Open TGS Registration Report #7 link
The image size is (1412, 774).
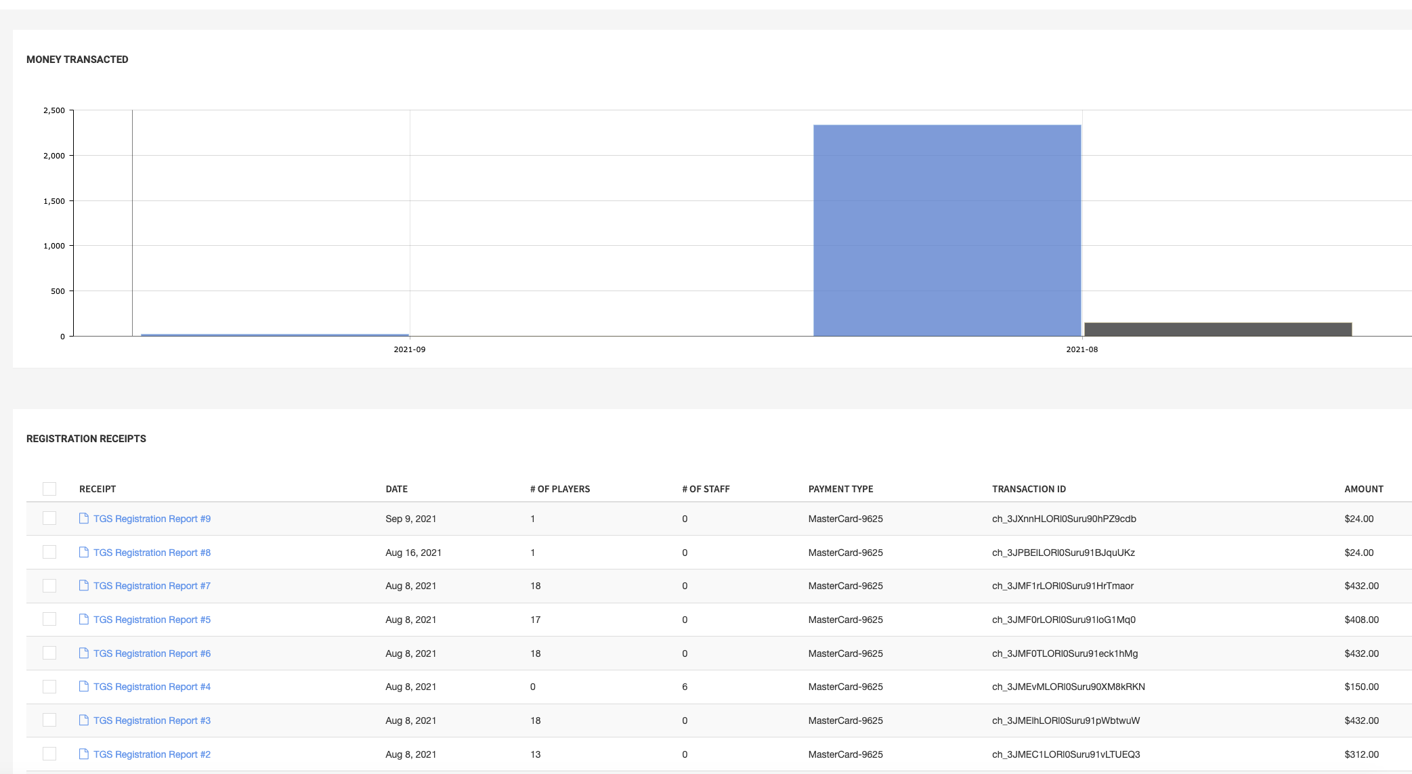click(152, 586)
